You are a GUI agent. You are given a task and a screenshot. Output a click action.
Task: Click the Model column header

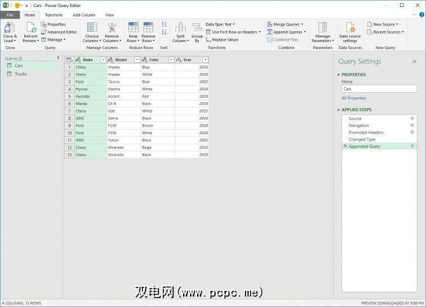click(123, 60)
